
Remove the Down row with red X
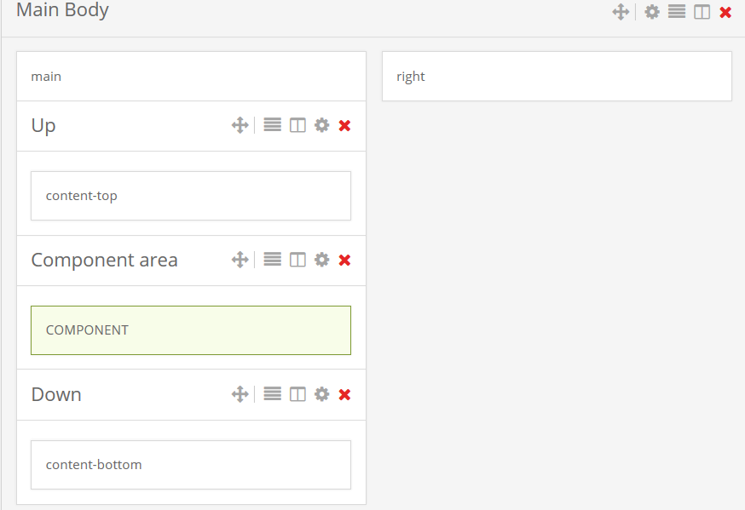tap(344, 394)
